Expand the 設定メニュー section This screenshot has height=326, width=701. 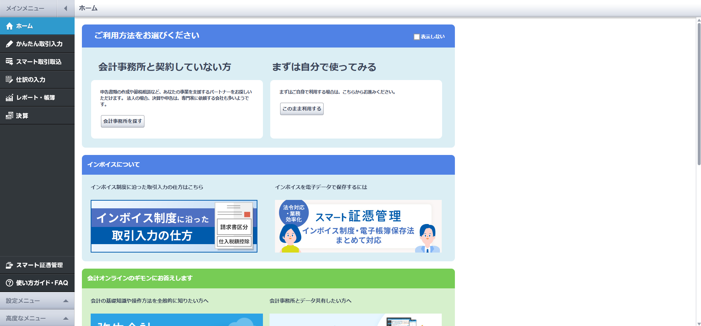[x=66, y=301]
